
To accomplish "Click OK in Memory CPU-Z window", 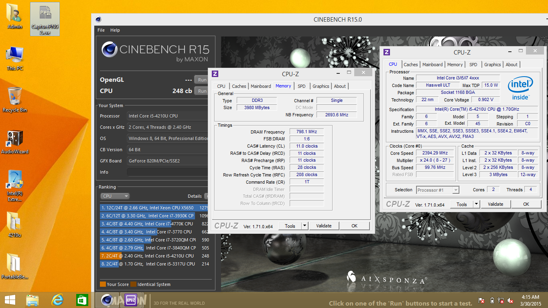I will click(354, 226).
